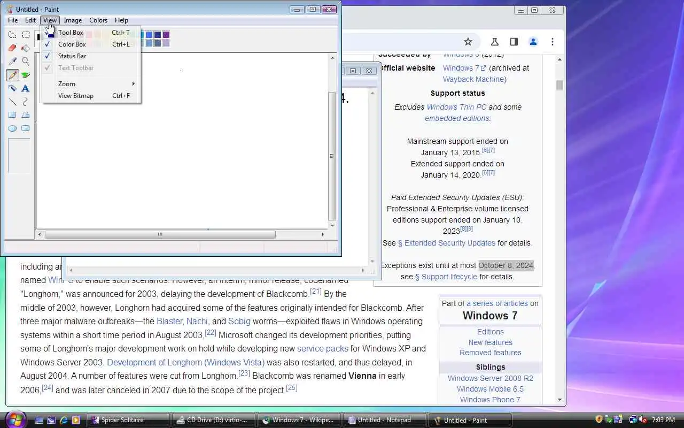684x428 pixels.
Task: Pick the lavender swatch in bottom row
Action: pyautogui.click(x=166, y=43)
